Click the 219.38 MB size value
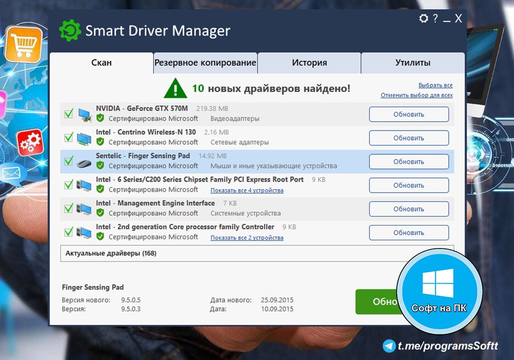Viewport: 514px width, 360px height. [212, 109]
